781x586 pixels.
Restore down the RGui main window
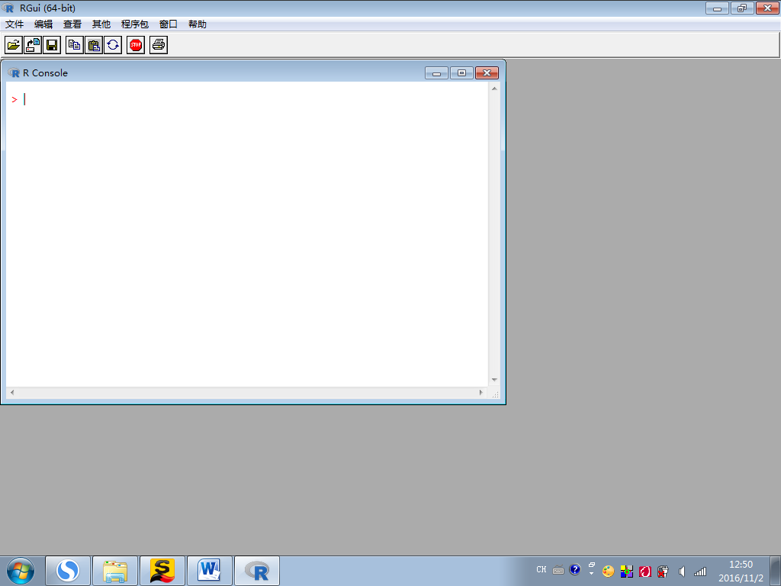pos(742,8)
